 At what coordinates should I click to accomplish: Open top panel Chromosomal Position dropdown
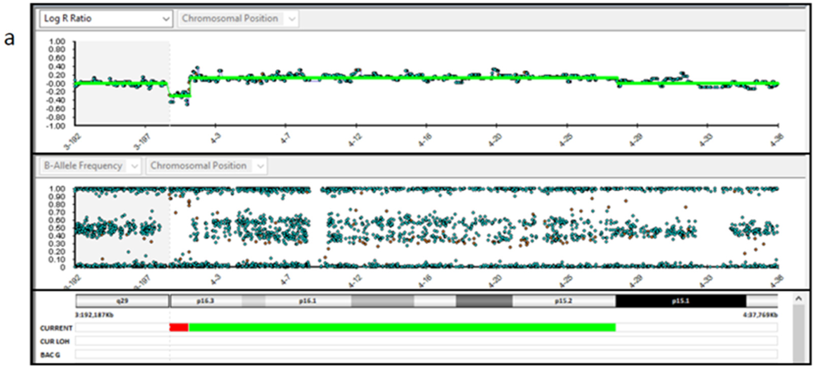tap(238, 19)
